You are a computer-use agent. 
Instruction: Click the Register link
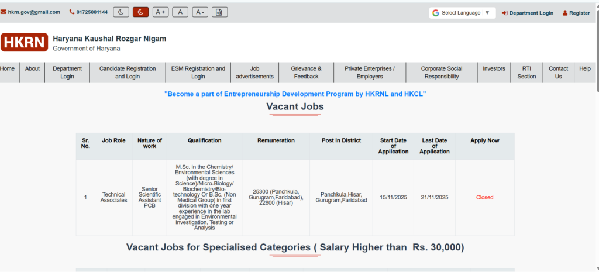(580, 13)
